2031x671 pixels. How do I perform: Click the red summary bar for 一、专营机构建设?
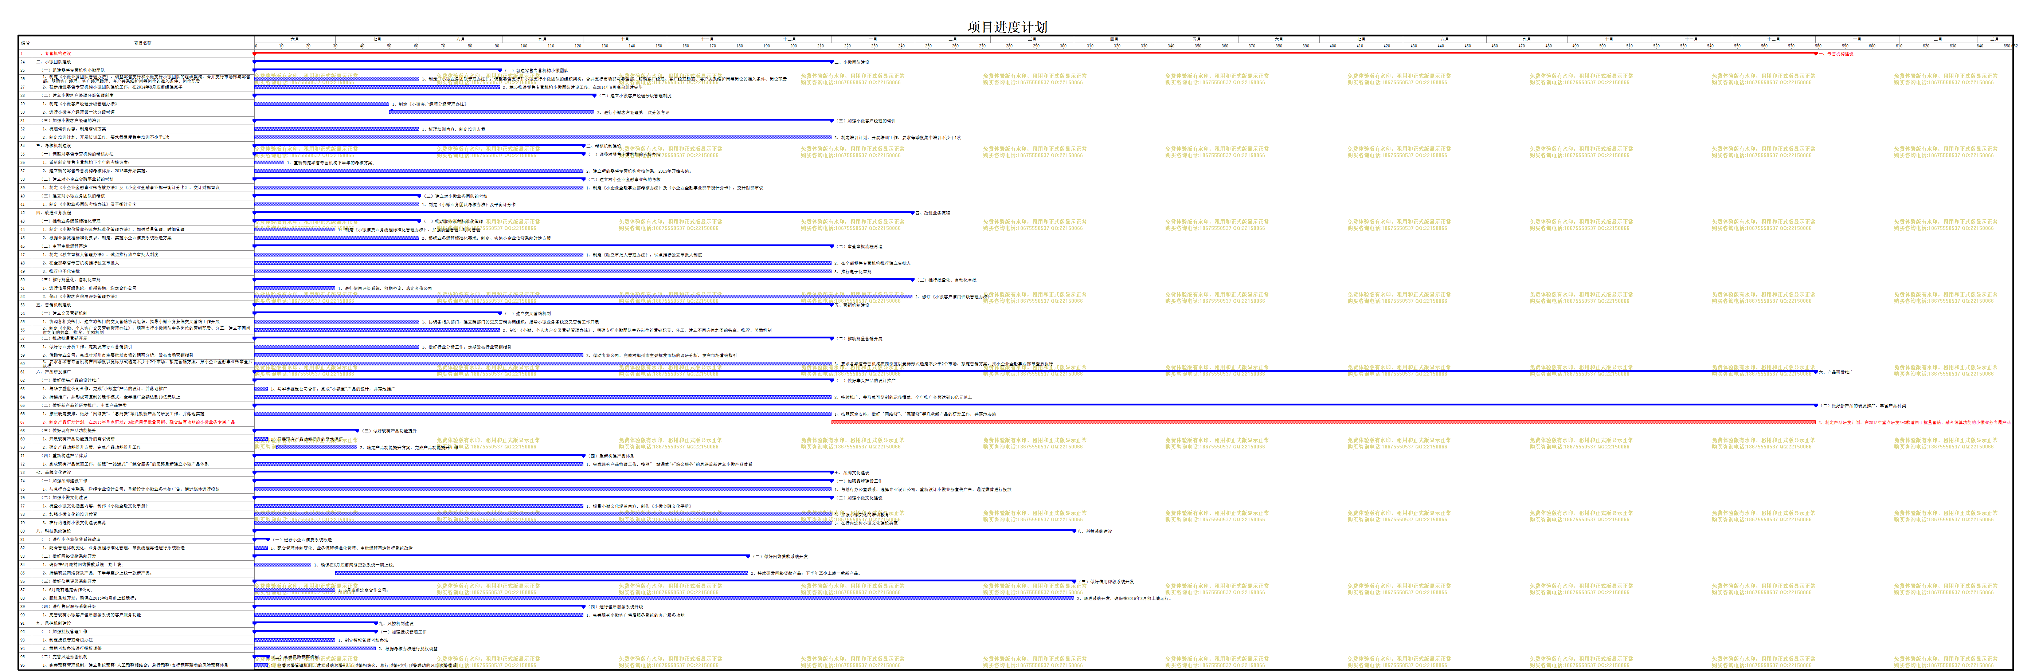click(x=1035, y=53)
